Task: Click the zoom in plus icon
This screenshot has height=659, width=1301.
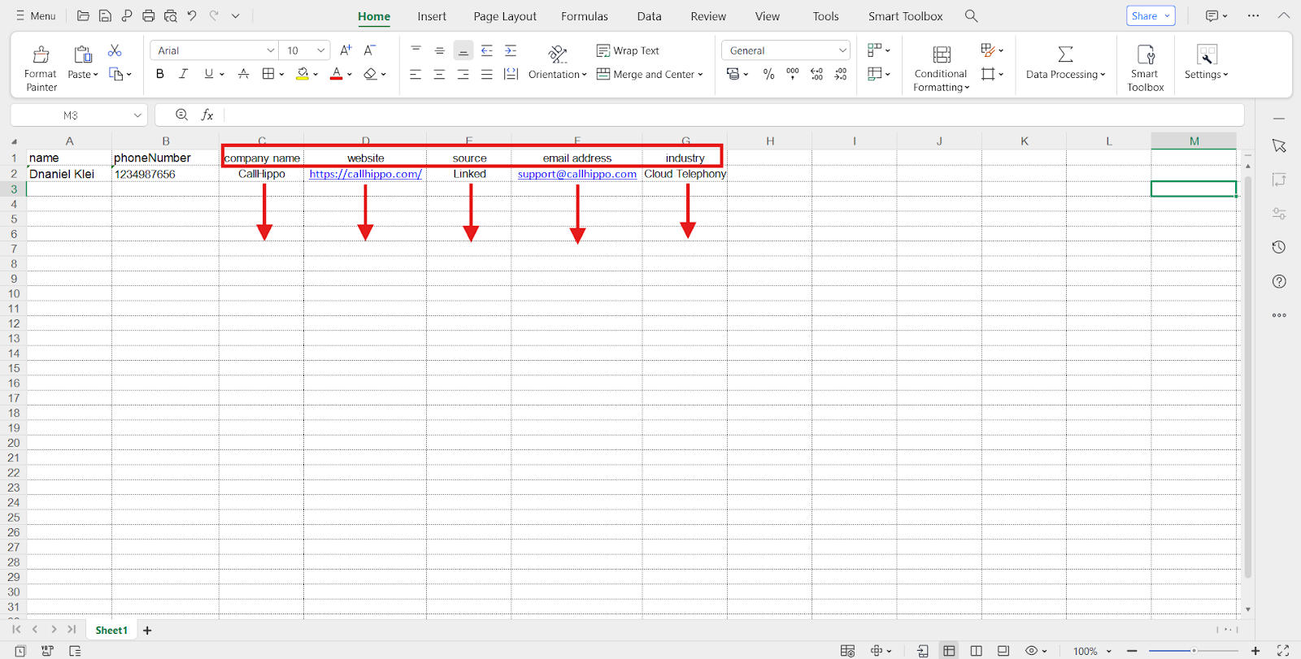Action: pyautogui.click(x=1255, y=651)
